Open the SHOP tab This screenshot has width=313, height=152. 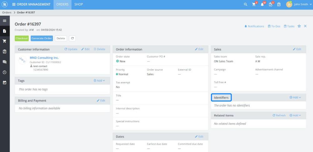point(79,4)
